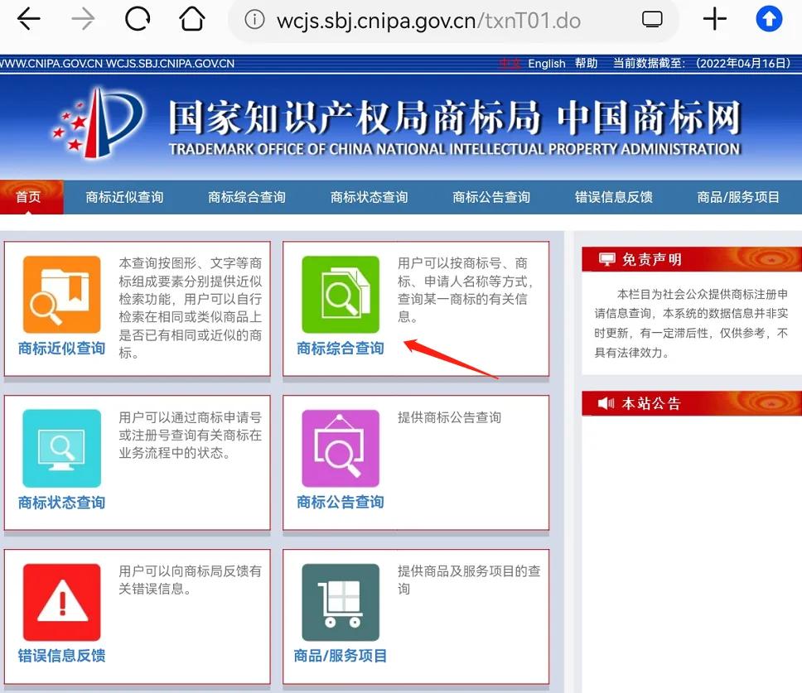Viewport: 802px width, 693px height.
Task: Switch to 错误信息反馈 in the nav bar
Action: [x=613, y=197]
